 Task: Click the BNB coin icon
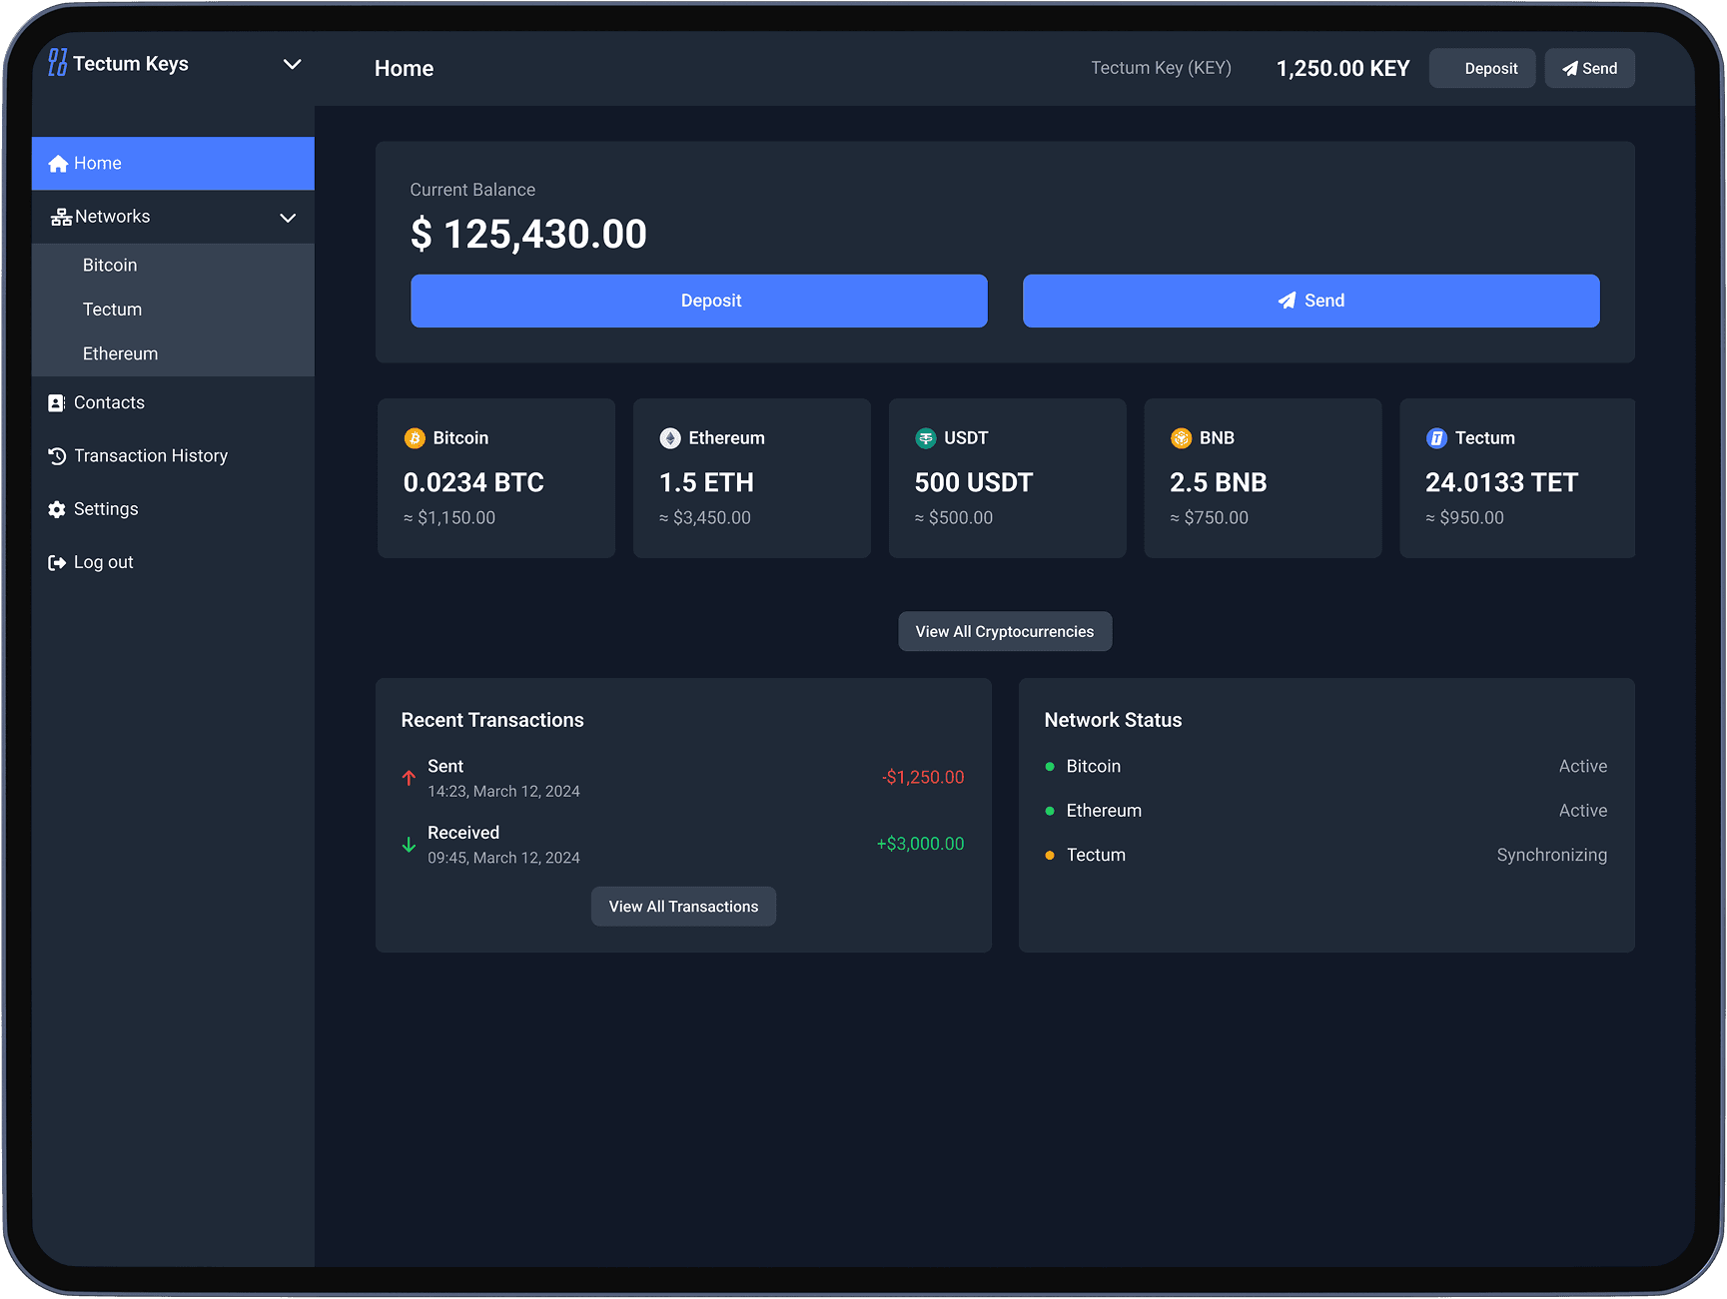pyautogui.click(x=1181, y=438)
